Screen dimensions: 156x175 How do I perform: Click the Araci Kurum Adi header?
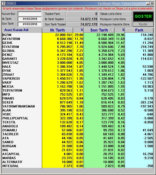click(16, 30)
